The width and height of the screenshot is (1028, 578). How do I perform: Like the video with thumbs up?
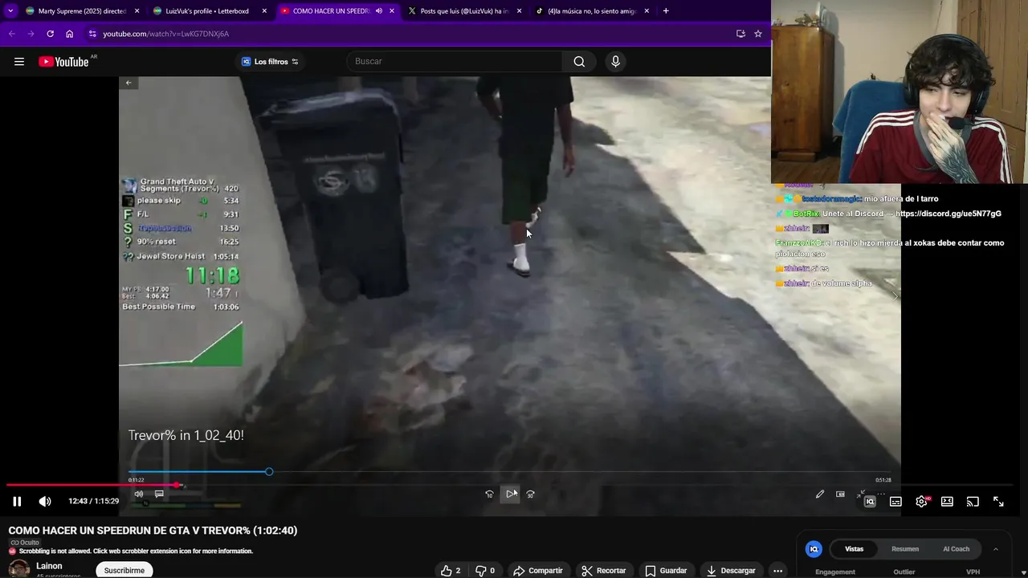point(451,571)
